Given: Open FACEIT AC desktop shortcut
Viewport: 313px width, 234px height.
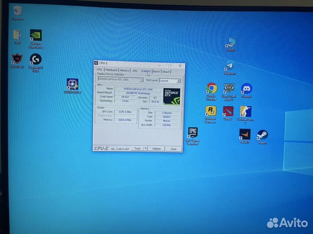Looking at the screenshot, I should (17, 61).
